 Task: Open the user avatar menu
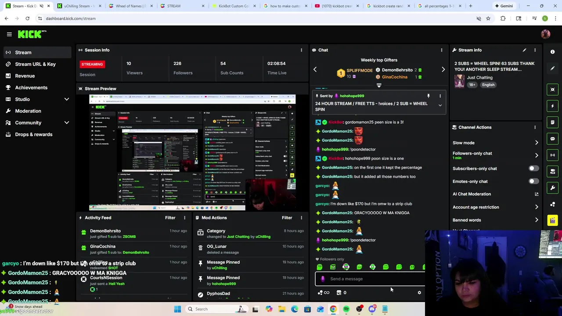(x=546, y=34)
